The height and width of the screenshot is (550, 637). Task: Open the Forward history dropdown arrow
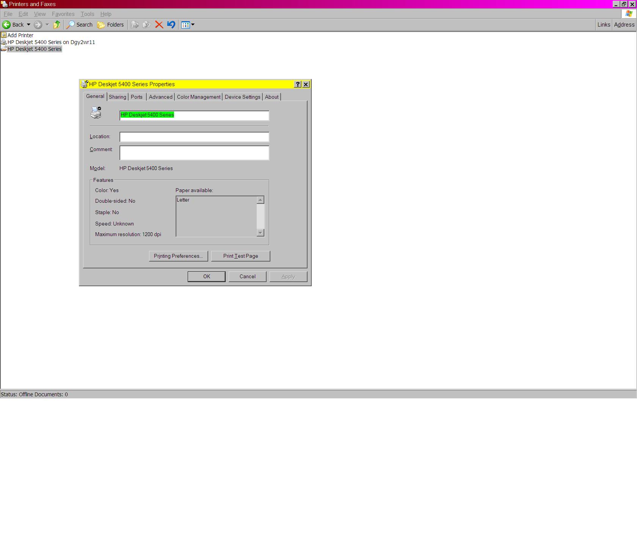[x=47, y=25]
